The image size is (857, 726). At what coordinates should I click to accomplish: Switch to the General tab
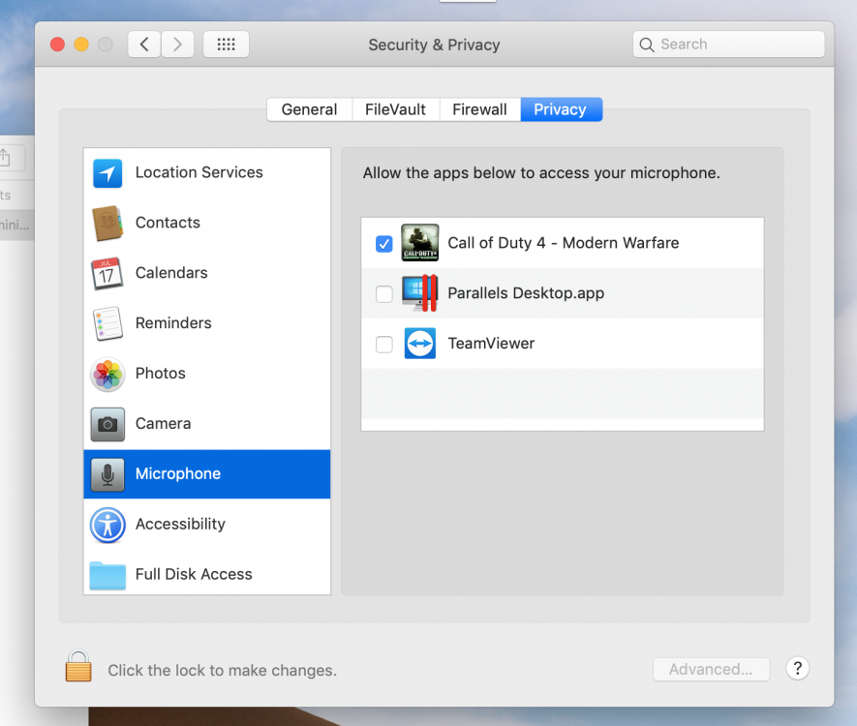[309, 109]
